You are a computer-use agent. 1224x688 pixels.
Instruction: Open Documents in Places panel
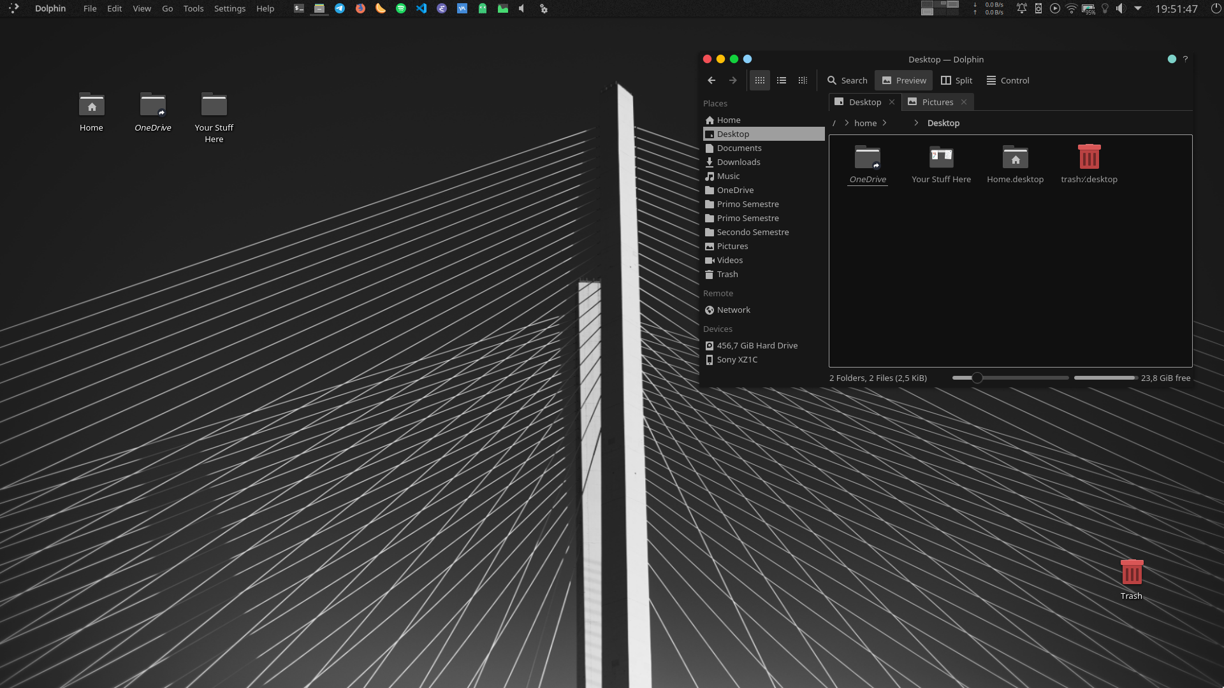[x=764, y=148]
